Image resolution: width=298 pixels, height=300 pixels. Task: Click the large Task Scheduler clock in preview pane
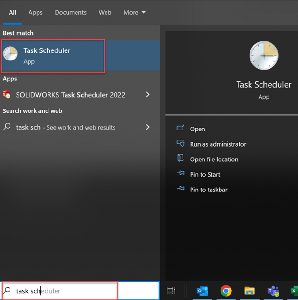[x=264, y=56]
